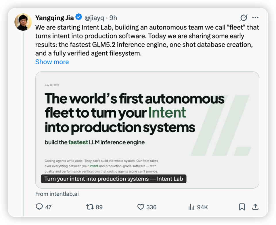
Task: Click the 89 reposts count
Action: pyautogui.click(x=99, y=207)
